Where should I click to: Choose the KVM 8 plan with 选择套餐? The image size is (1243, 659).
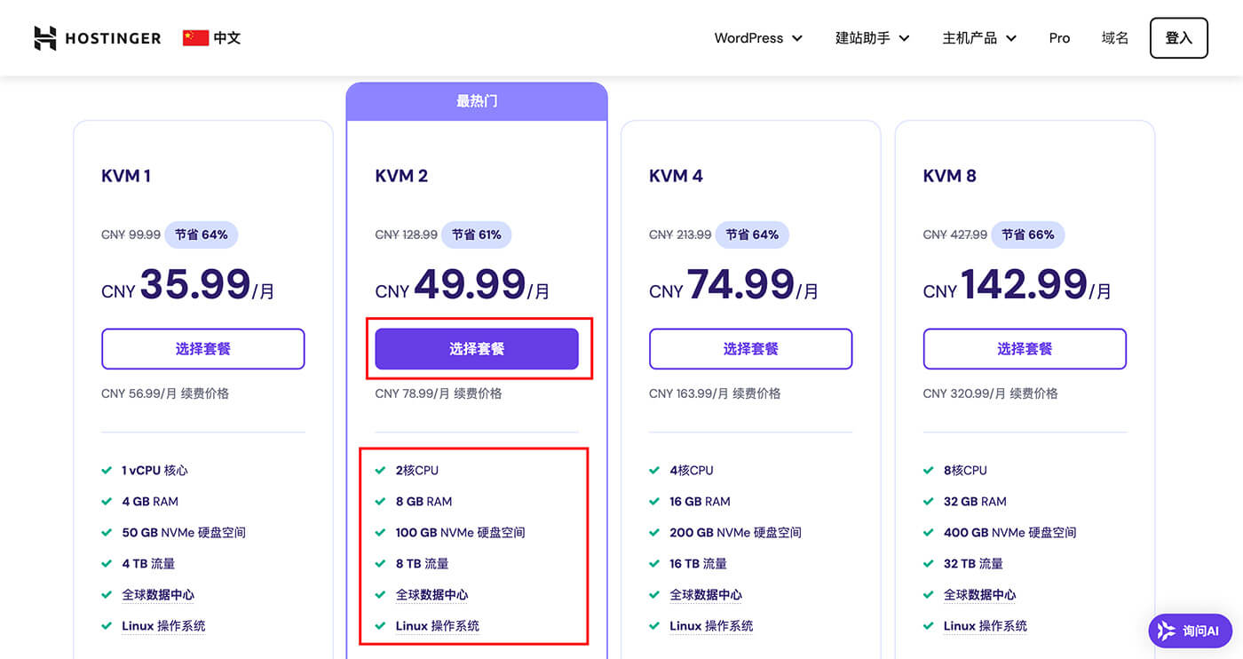point(1025,349)
